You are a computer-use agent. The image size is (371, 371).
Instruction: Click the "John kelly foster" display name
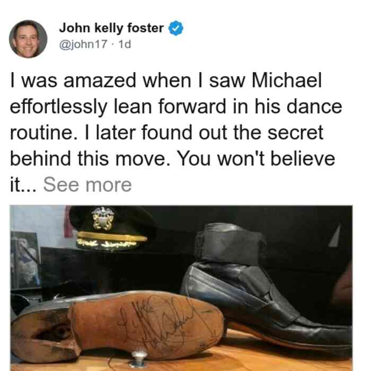tap(111, 28)
